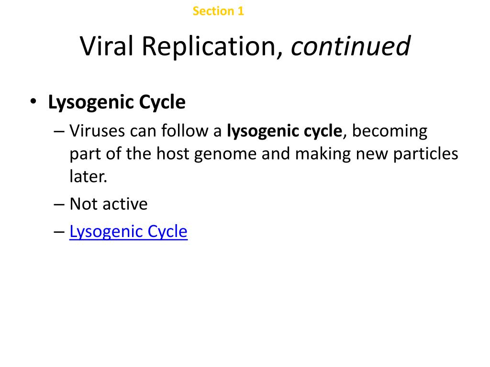Click the Not active sub-bullet text
The width and height of the screenshot is (490, 367).
109,204
